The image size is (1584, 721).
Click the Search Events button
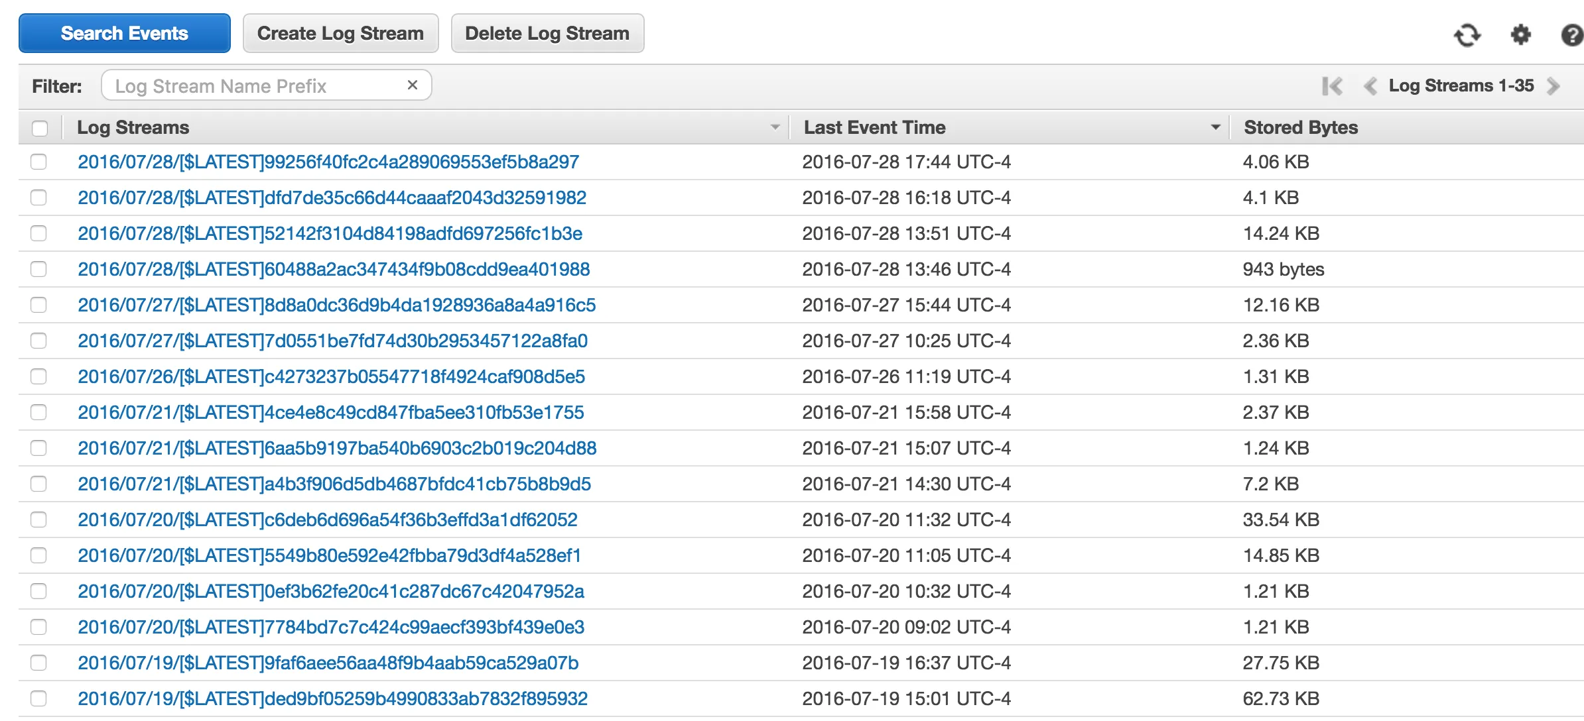point(125,33)
